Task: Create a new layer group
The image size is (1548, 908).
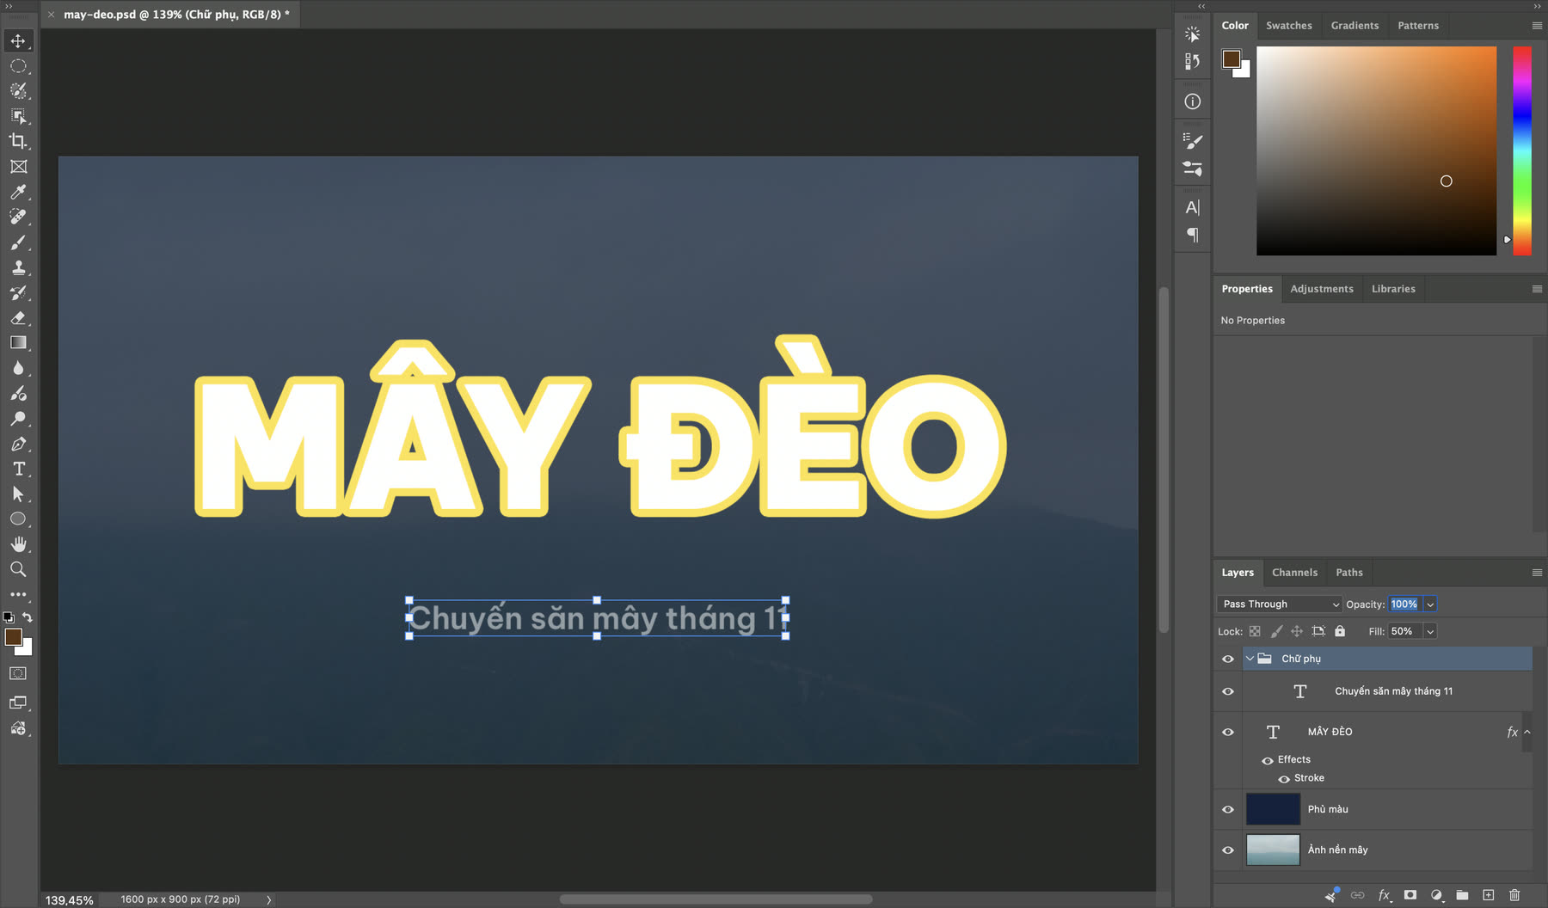Action: pos(1462,895)
